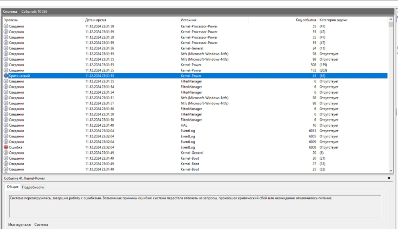
Task: Click the critical Kernel-Power event icon
Action: coord(6,76)
